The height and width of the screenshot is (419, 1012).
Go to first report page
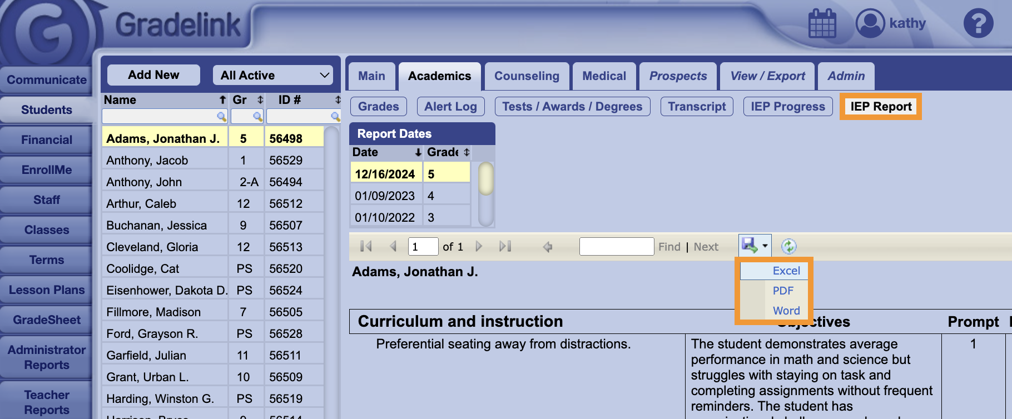pyautogui.click(x=366, y=246)
